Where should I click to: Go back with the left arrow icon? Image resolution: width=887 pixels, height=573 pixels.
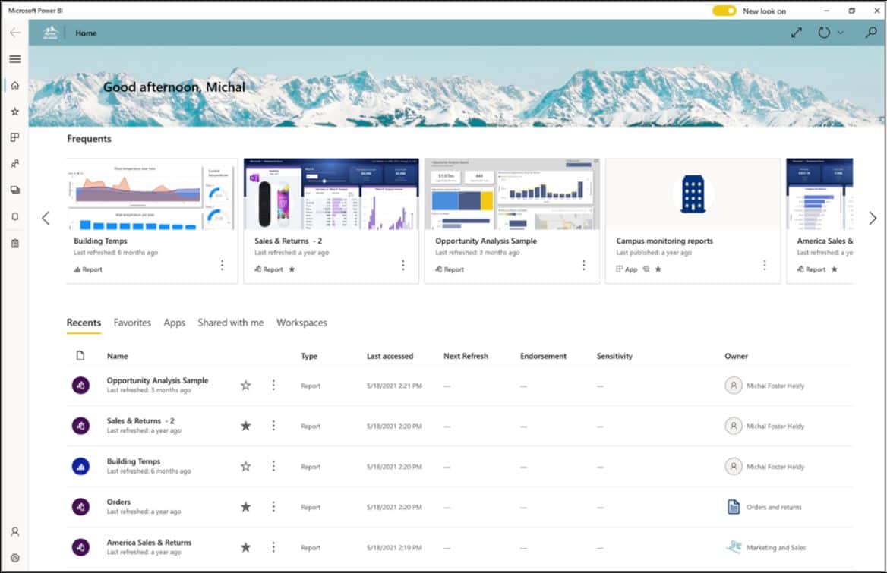click(x=15, y=33)
